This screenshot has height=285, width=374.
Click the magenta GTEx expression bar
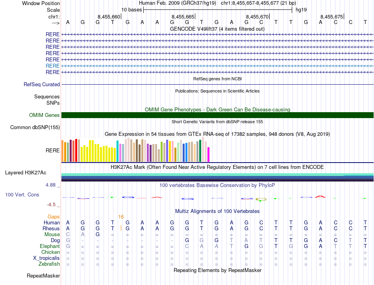pos(209,155)
